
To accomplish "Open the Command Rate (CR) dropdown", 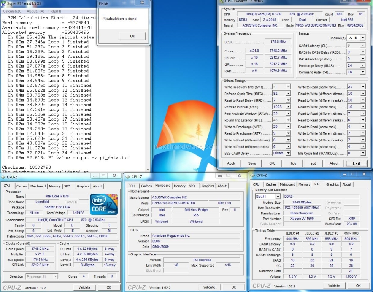I will (363, 72).
